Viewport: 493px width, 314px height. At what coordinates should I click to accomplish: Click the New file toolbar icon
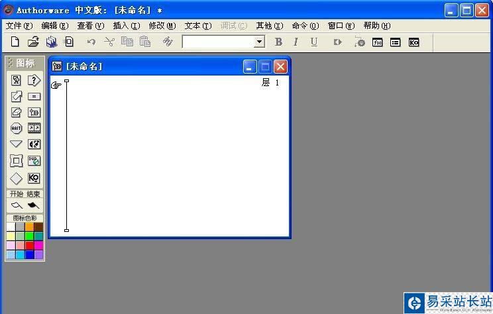[x=15, y=42]
